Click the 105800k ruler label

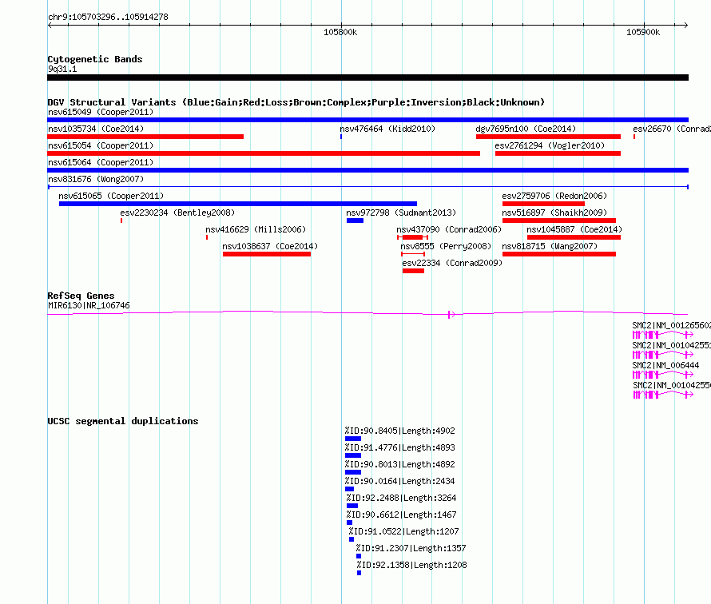click(x=340, y=32)
